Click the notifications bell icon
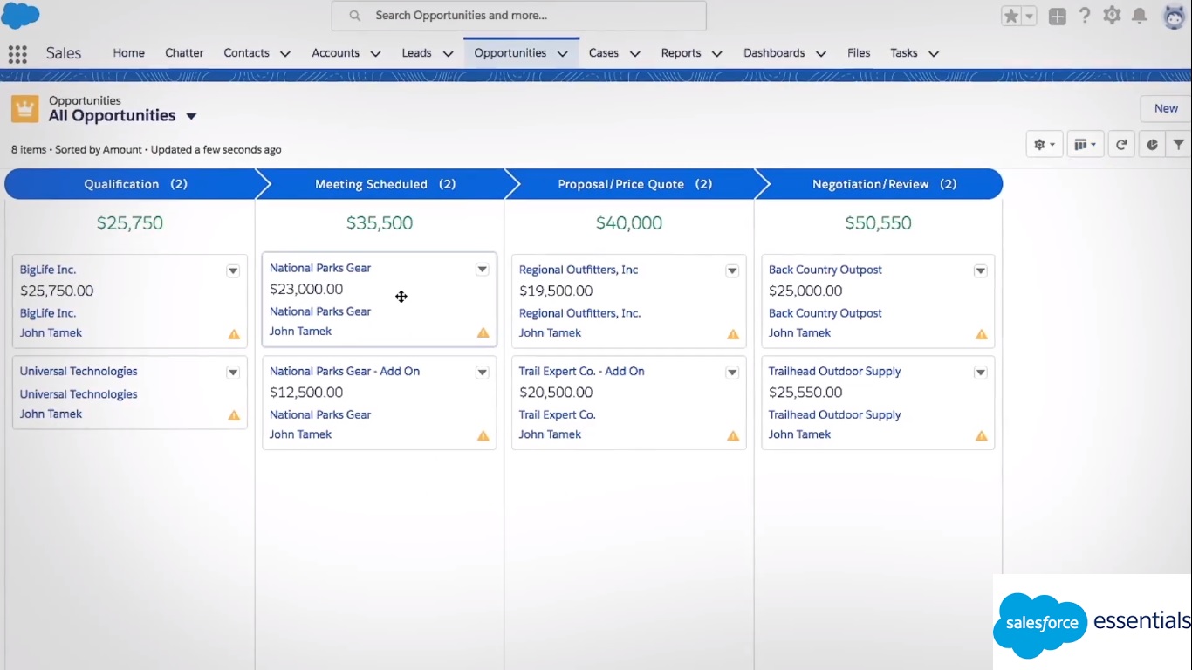 (1139, 16)
